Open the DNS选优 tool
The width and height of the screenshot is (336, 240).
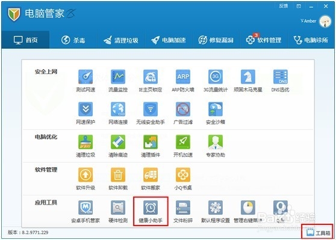coord(280,81)
